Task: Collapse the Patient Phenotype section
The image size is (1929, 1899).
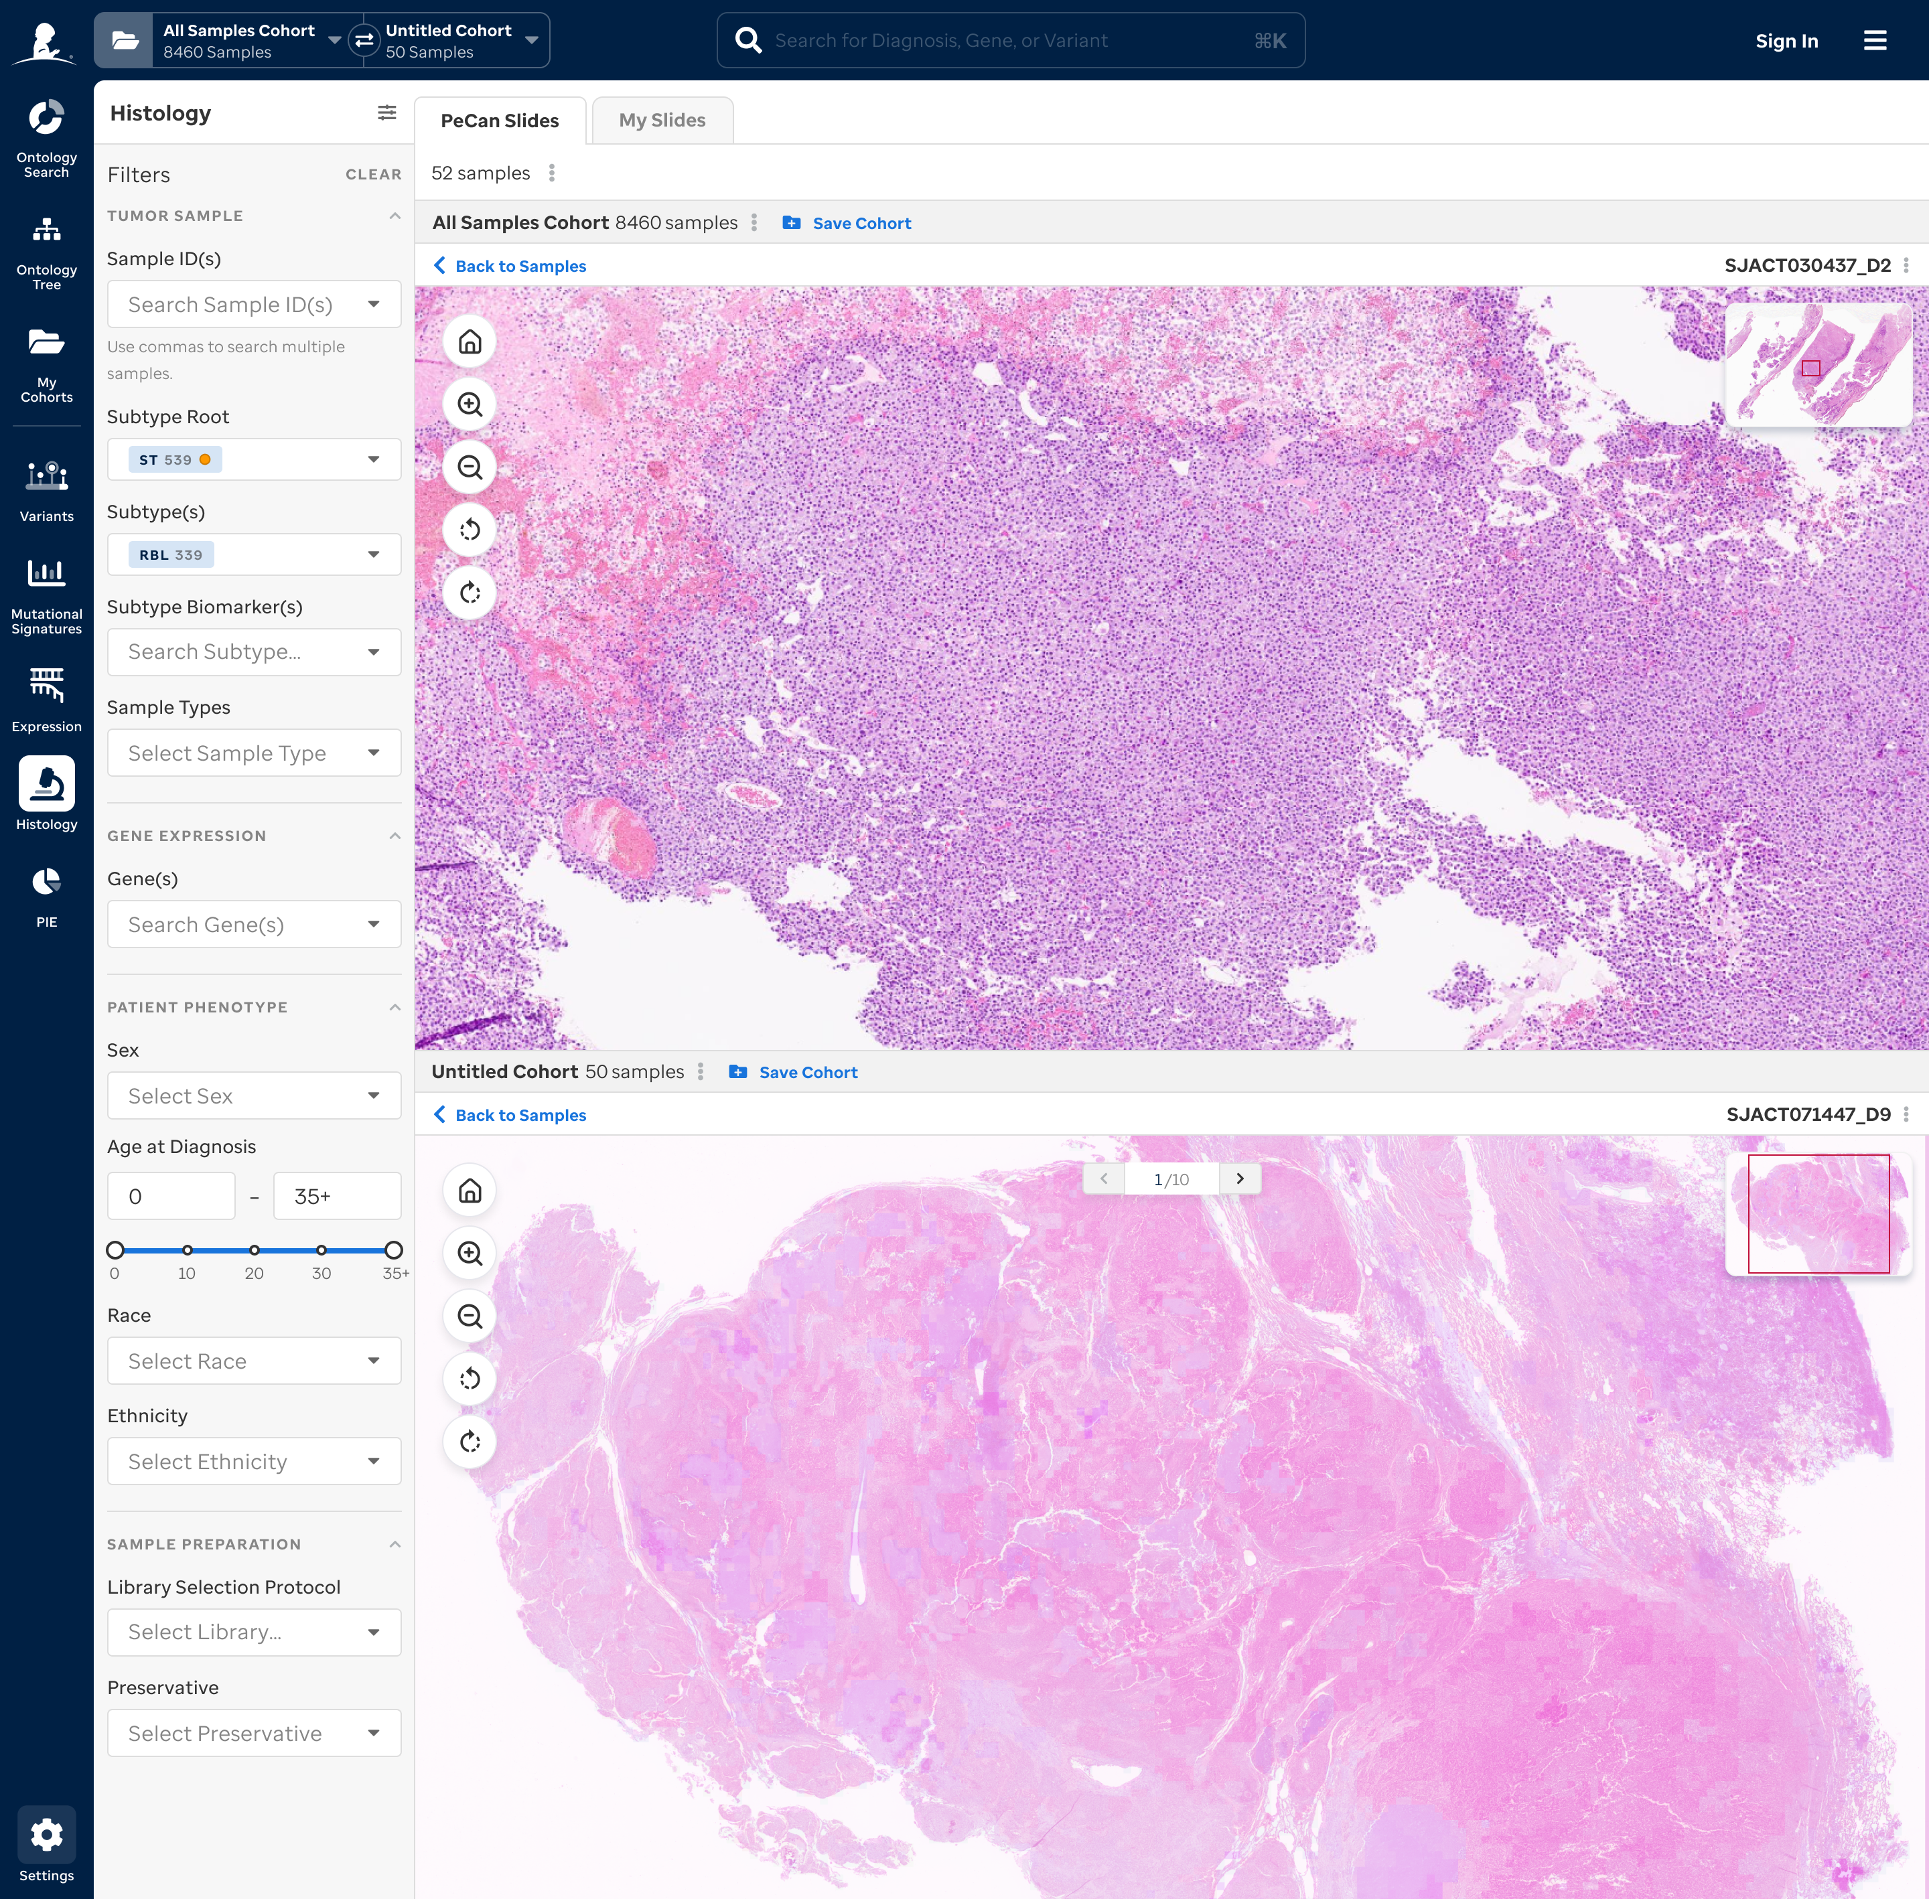Action: [x=395, y=1006]
